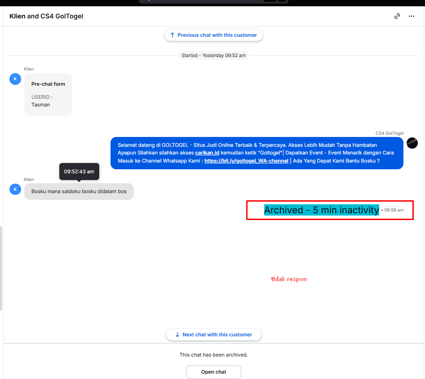The width and height of the screenshot is (425, 379).
Task: Click the 'Klien and CS4 GolTogel' title
Action: (x=46, y=16)
